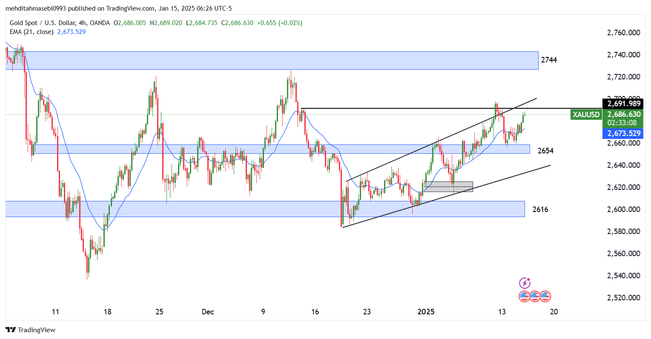
Task: Click the 2,580.000 price axis label
Action: pyautogui.click(x=624, y=232)
